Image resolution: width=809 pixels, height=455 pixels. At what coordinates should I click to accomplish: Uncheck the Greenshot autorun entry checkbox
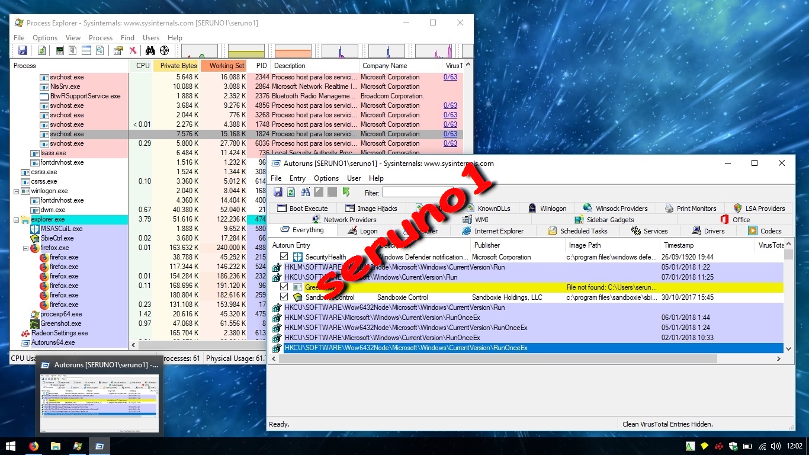(284, 287)
